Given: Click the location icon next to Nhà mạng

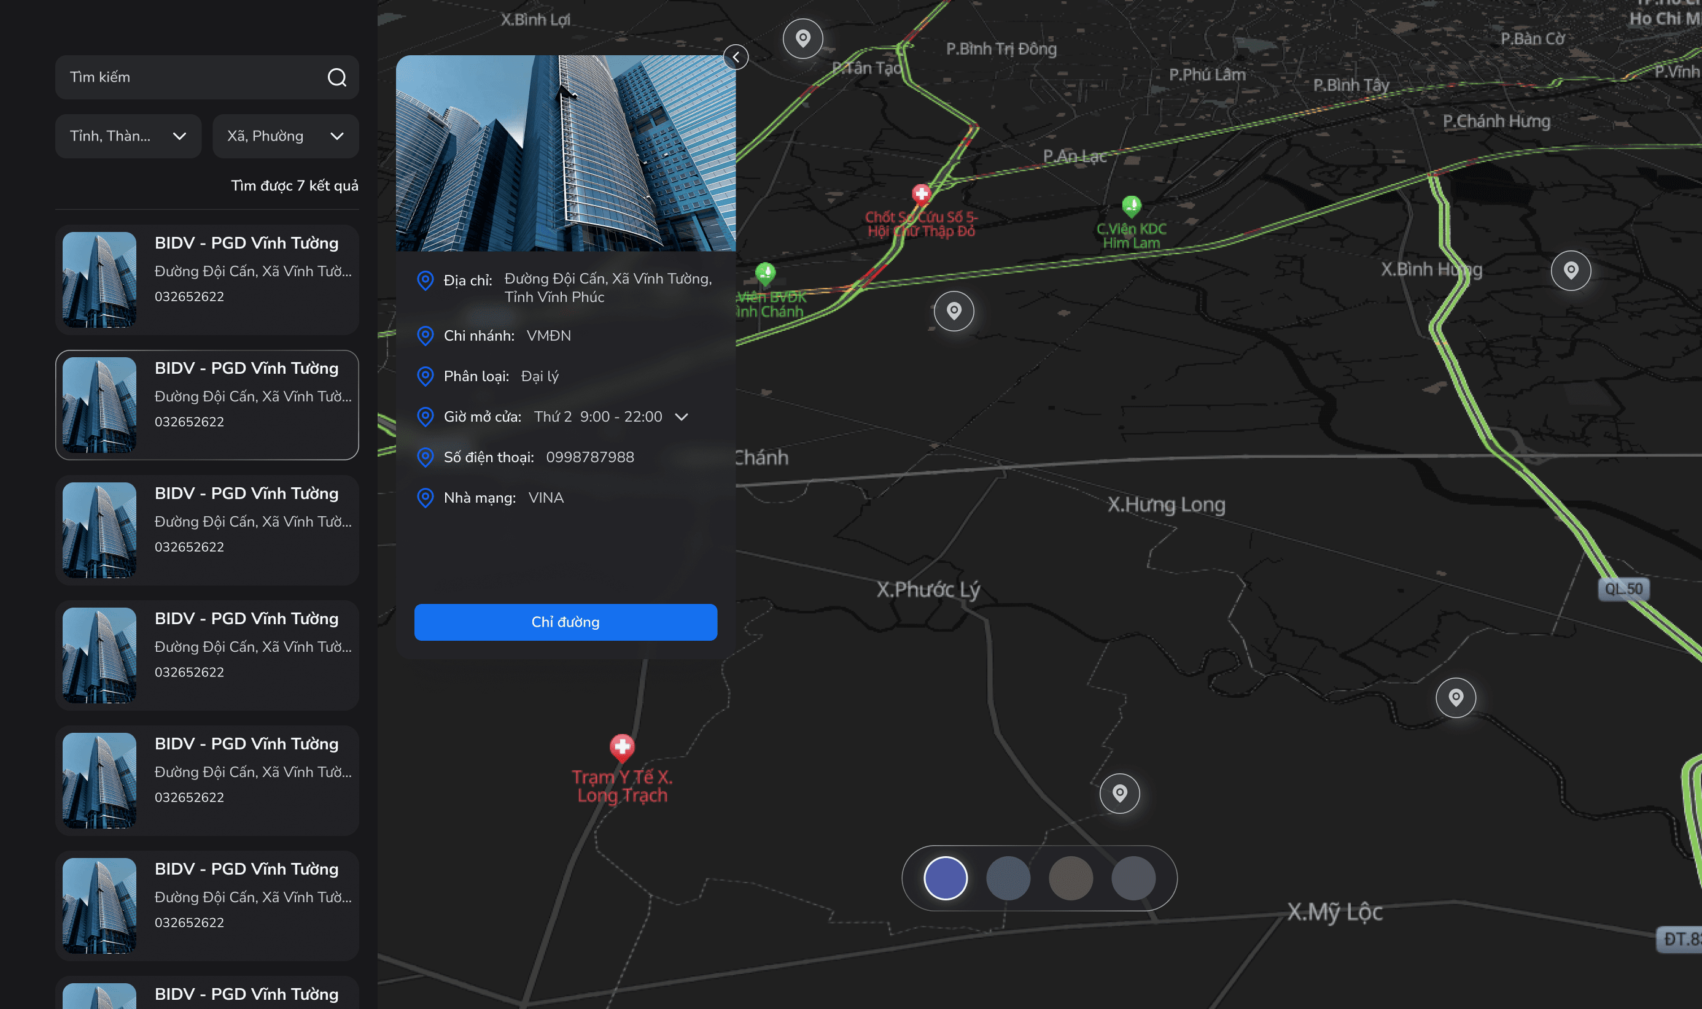Looking at the screenshot, I should tap(425, 498).
